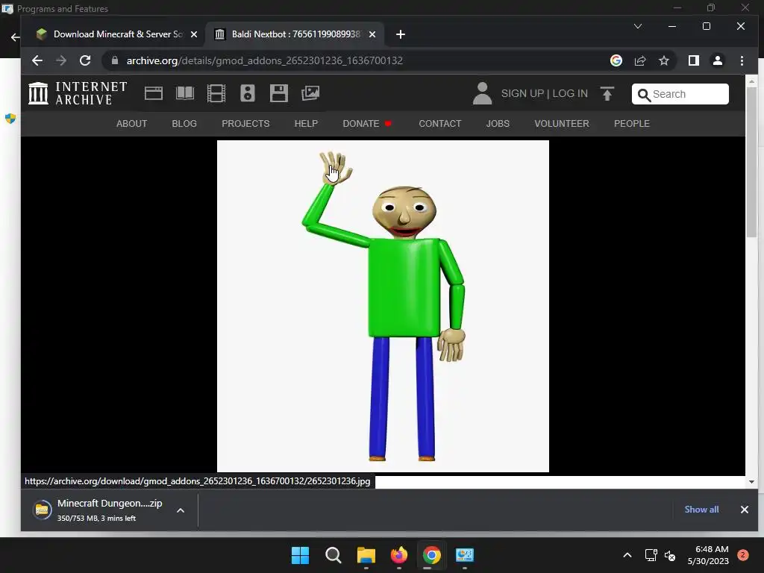Open the Texts book icon
This screenshot has height=573, width=764.
coord(185,93)
